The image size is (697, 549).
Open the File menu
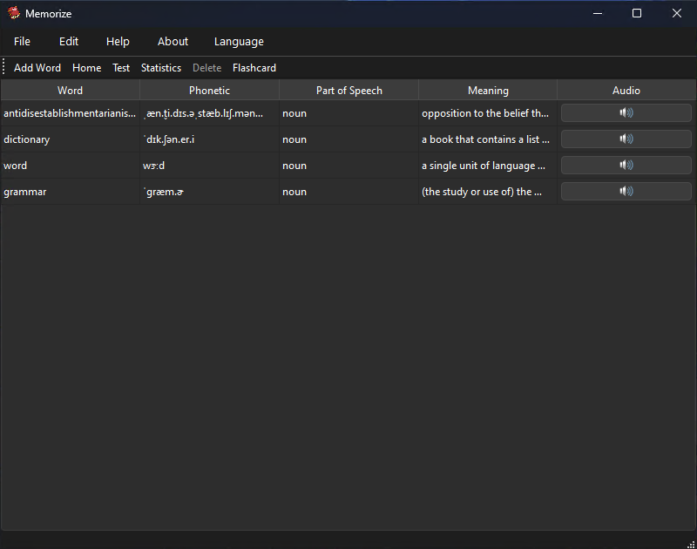tap(22, 42)
